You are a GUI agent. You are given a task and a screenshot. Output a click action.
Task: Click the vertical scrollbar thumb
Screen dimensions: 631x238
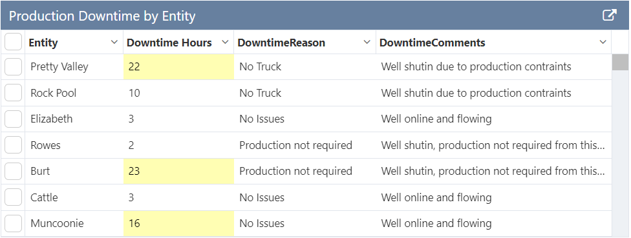pos(620,62)
